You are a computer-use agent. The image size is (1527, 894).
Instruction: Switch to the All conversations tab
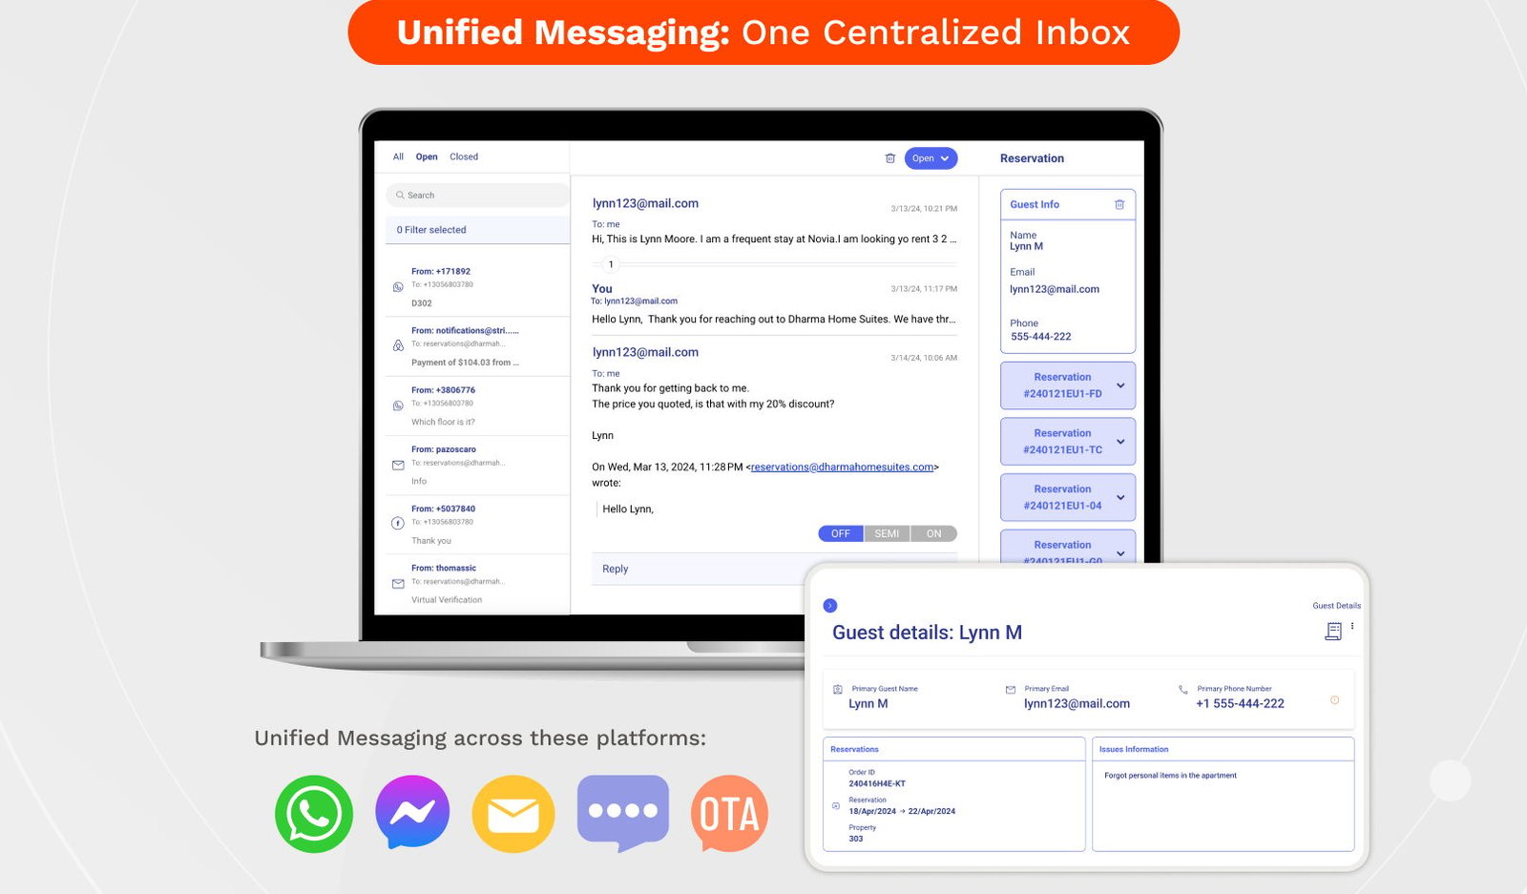(x=398, y=156)
